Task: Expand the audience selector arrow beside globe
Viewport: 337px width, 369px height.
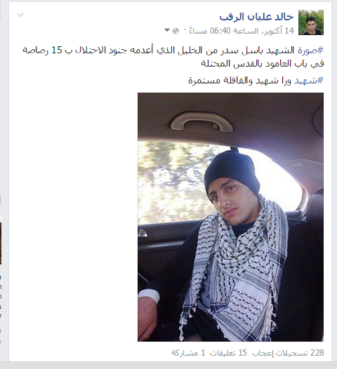Action: 167,30
